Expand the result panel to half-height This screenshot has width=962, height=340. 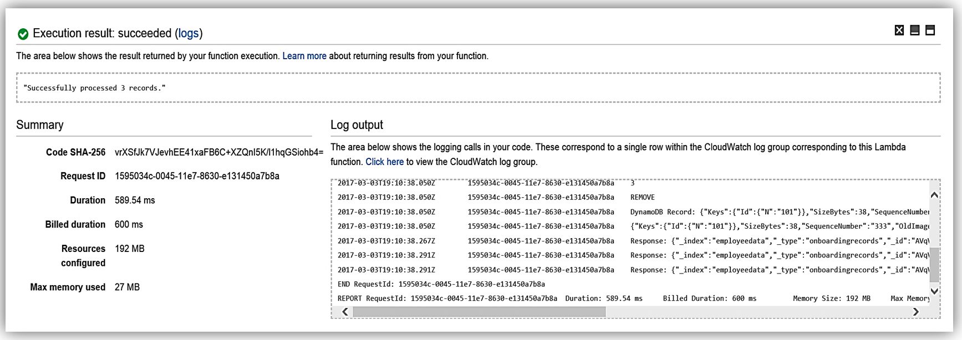(x=930, y=30)
